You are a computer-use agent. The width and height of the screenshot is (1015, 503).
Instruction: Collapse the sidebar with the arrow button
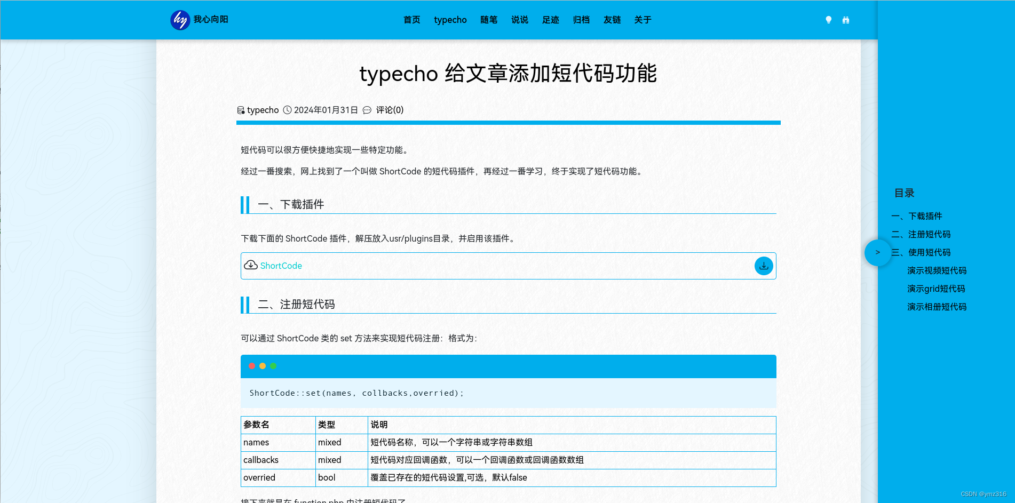[x=877, y=252]
